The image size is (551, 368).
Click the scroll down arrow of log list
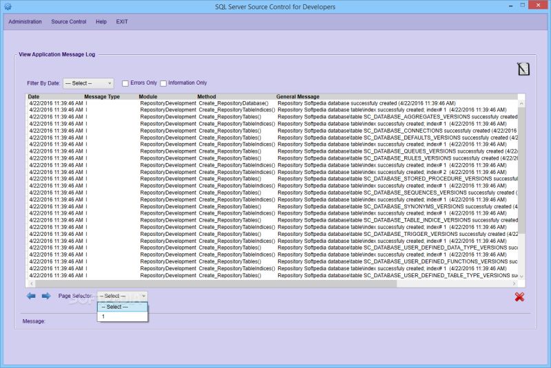coord(521,277)
